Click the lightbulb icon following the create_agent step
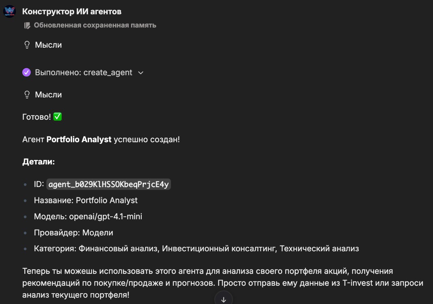Image resolution: width=433 pixels, height=304 pixels. pos(27,95)
